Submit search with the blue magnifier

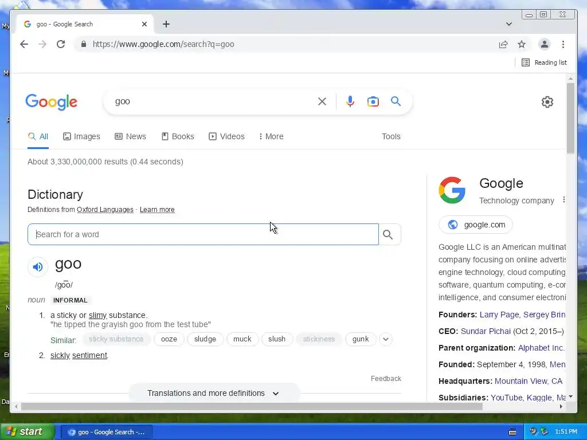click(396, 101)
